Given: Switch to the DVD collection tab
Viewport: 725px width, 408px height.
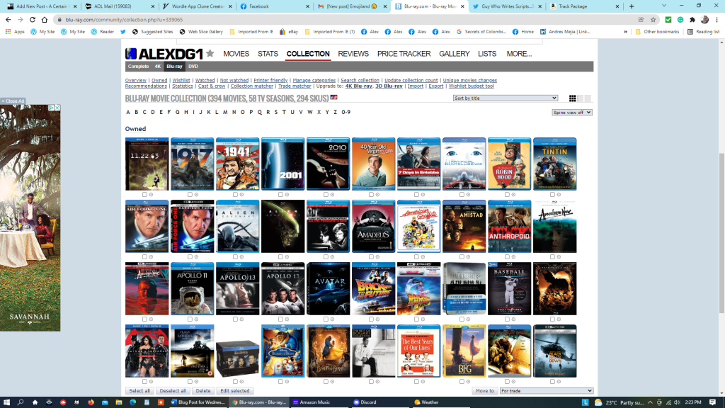Looking at the screenshot, I should 193,67.
